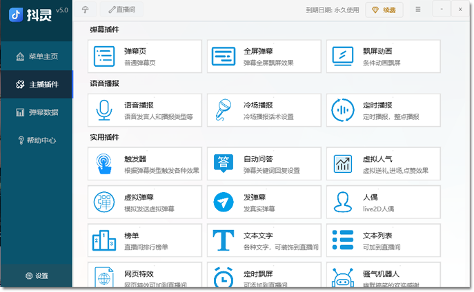Click the 冷场播报 handheld mic icon

pos(224,110)
